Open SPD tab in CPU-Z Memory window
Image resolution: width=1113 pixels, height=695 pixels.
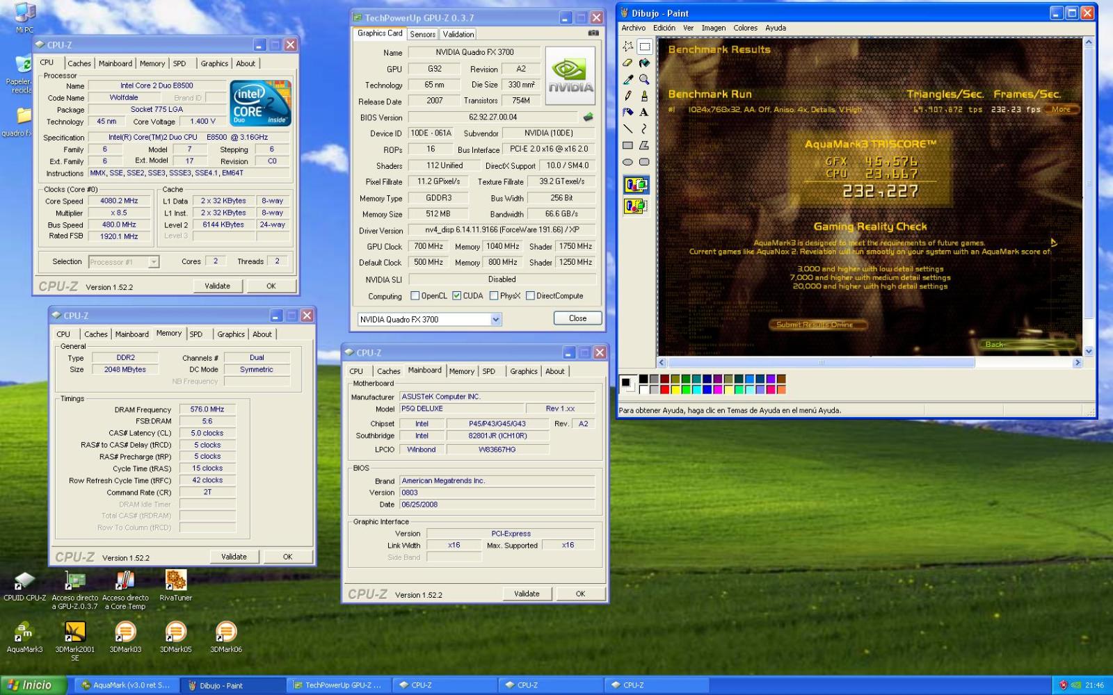pyautogui.click(x=196, y=334)
